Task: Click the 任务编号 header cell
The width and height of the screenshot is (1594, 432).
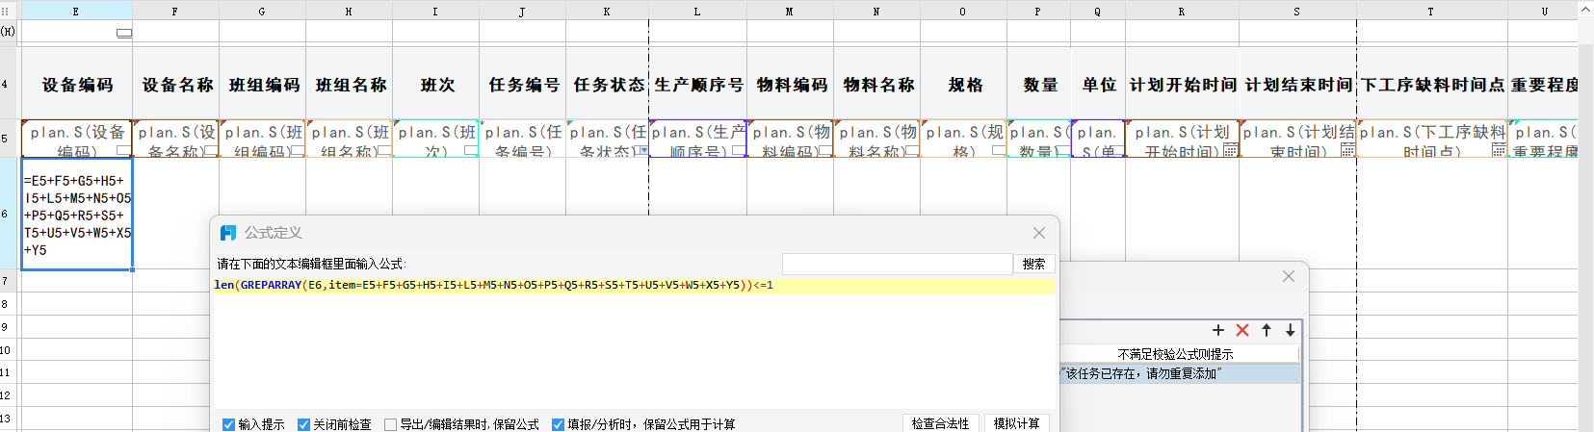Action: coord(523,85)
